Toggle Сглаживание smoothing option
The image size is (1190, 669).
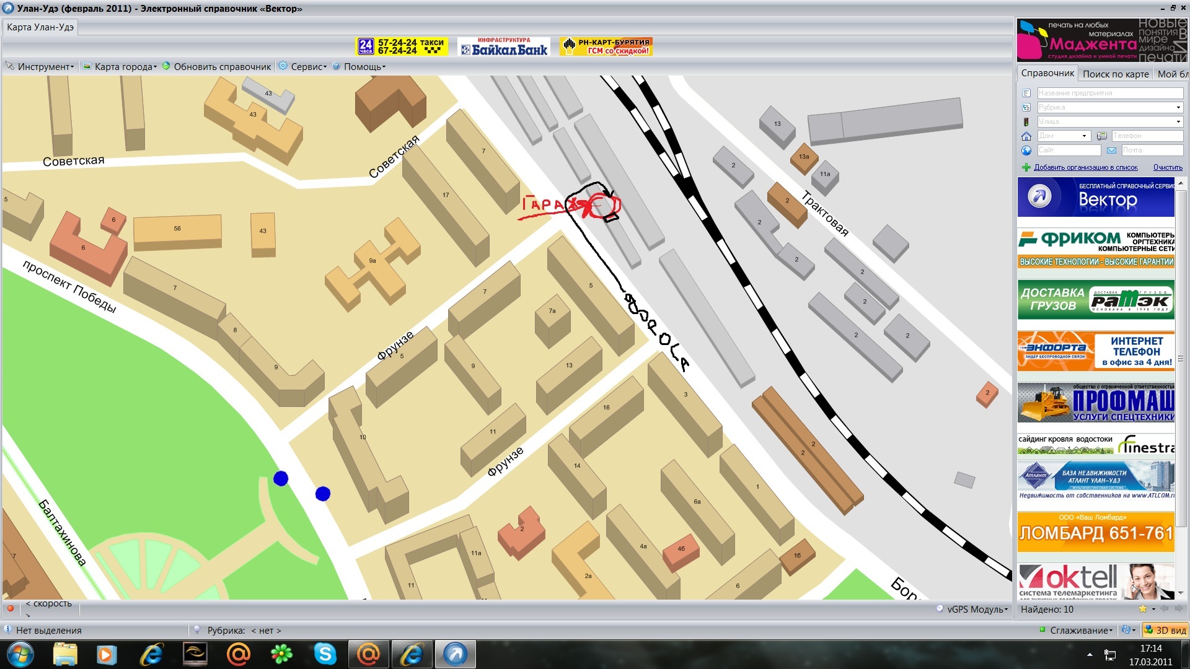(x=1077, y=630)
